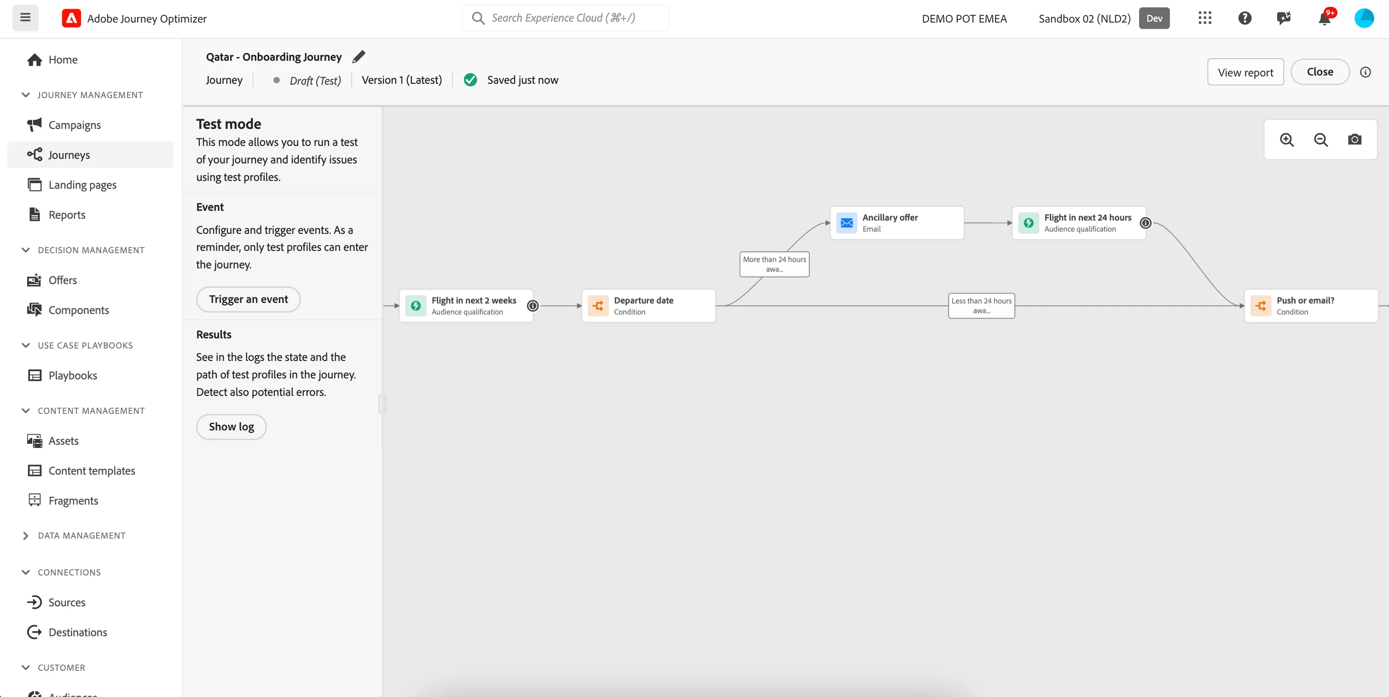Click the View report button
1389x697 pixels.
pos(1245,72)
